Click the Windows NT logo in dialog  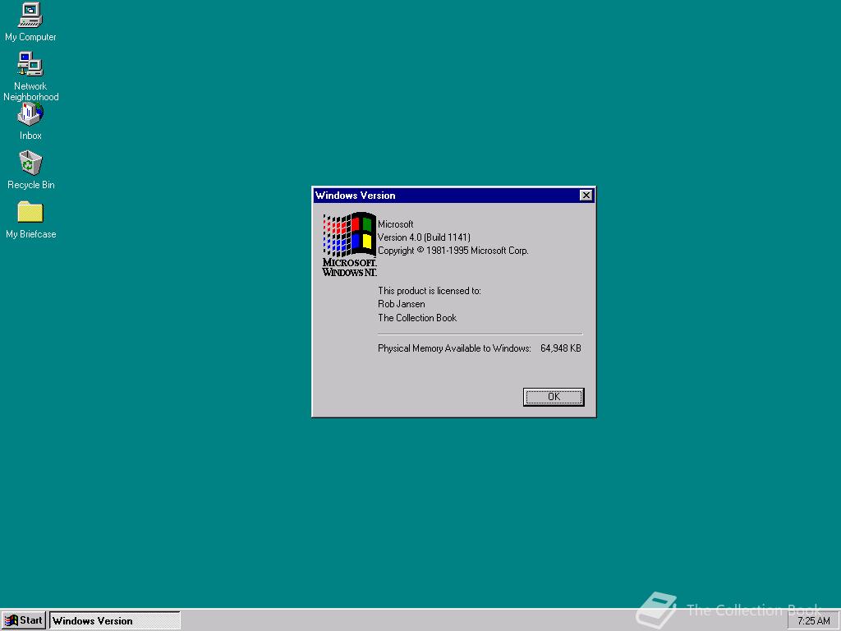coord(349,244)
